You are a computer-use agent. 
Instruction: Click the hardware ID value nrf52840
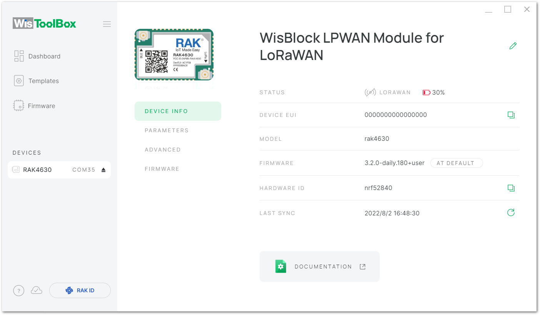[x=378, y=188]
